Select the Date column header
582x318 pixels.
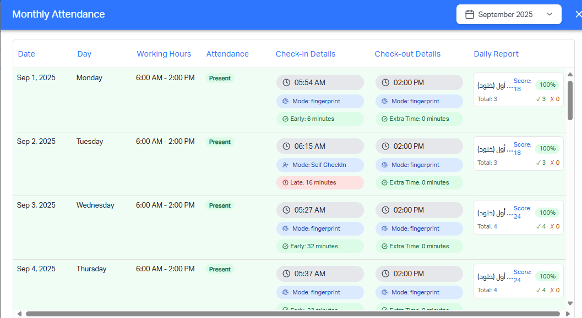click(26, 53)
